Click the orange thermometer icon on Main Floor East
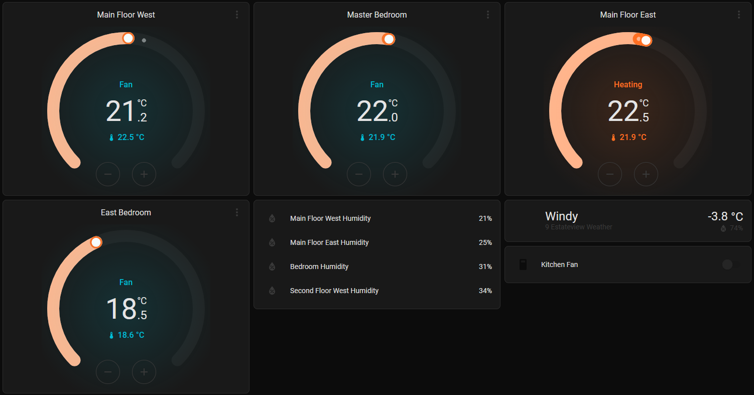The width and height of the screenshot is (754, 395). tap(613, 137)
